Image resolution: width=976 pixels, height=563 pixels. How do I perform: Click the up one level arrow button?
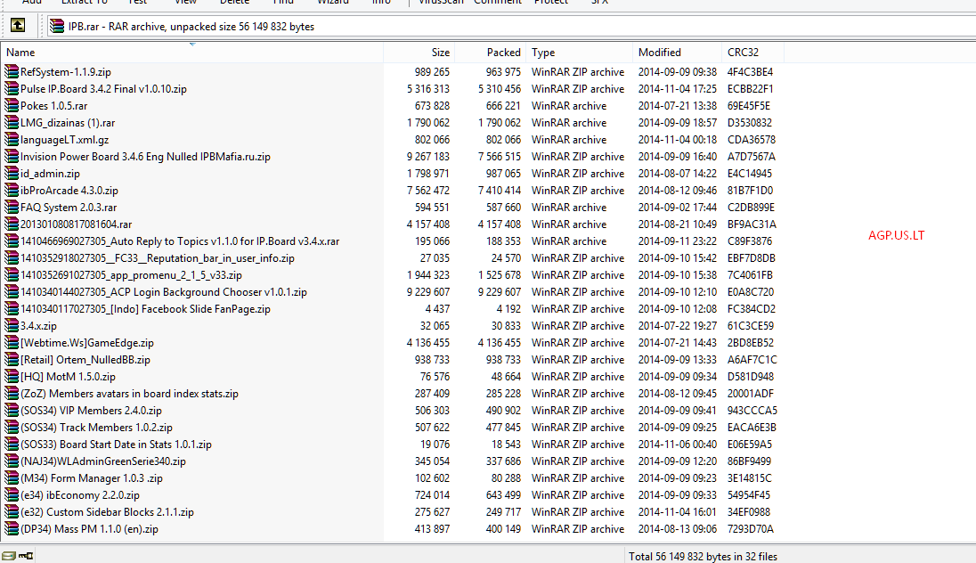(x=18, y=27)
